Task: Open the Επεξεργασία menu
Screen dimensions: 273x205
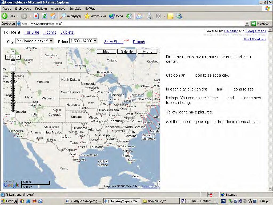Action: 23,9
